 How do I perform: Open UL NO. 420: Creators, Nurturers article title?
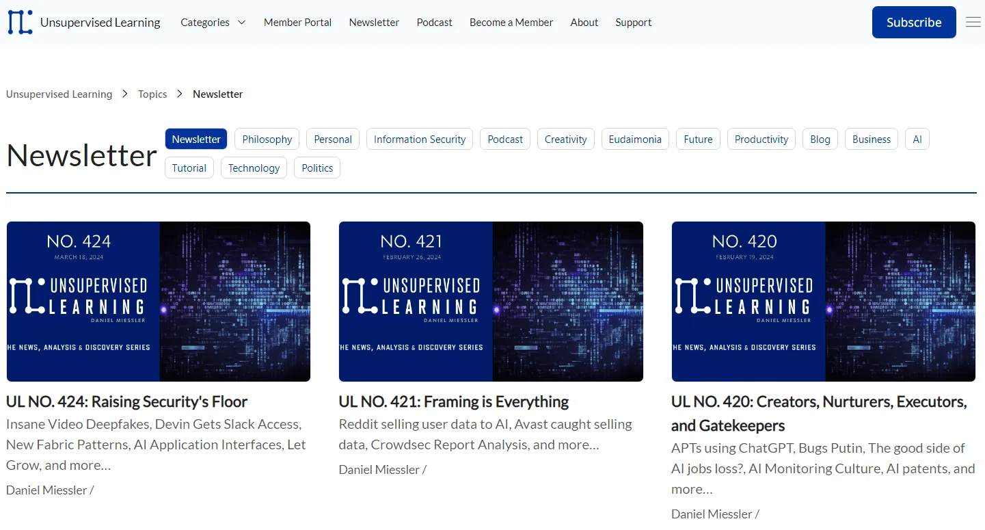pos(819,413)
